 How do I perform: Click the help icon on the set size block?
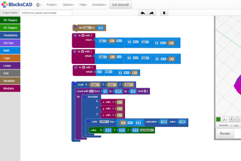[75, 27]
